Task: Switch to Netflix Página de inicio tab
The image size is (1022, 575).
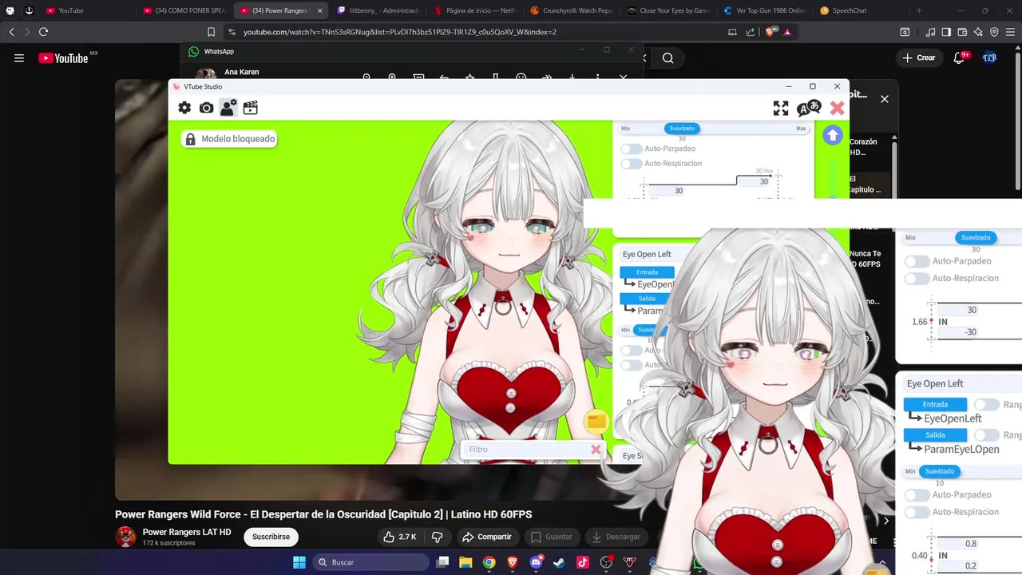Action: (474, 10)
